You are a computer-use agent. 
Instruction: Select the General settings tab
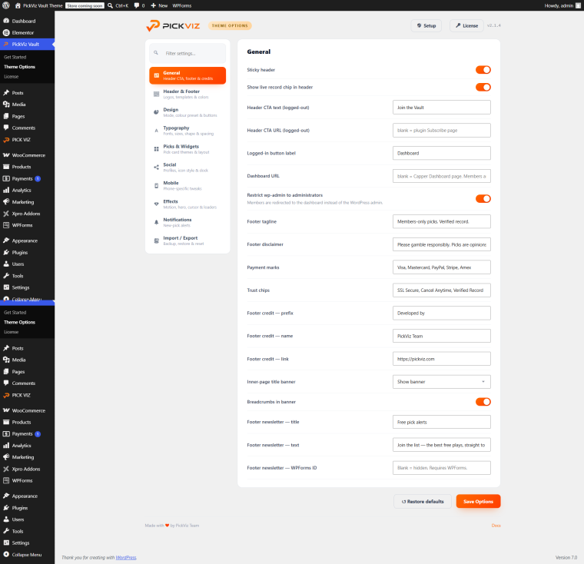click(187, 75)
